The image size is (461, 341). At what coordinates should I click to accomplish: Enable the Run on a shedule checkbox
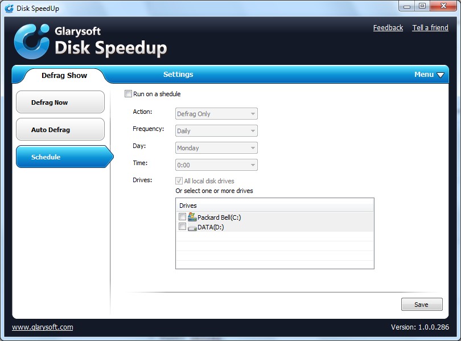pos(128,94)
